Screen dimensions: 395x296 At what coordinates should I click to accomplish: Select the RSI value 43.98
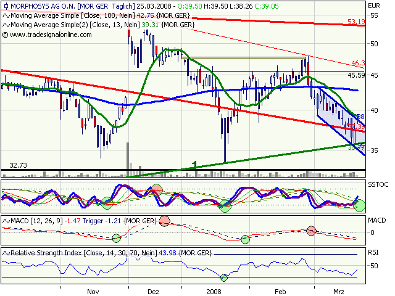point(167,252)
